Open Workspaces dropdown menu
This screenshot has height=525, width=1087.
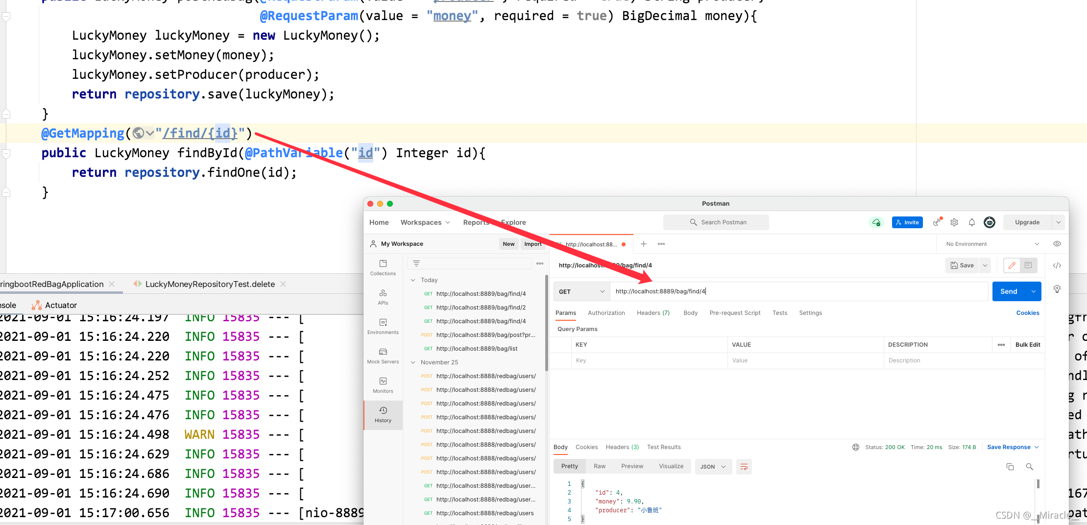pos(425,222)
